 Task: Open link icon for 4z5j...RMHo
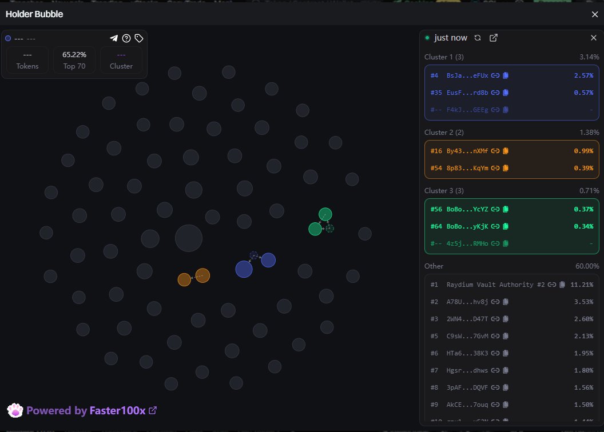495,243
